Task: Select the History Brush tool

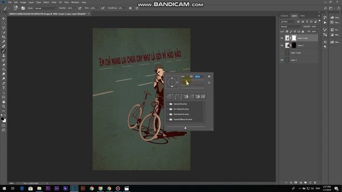Action: pos(4,60)
